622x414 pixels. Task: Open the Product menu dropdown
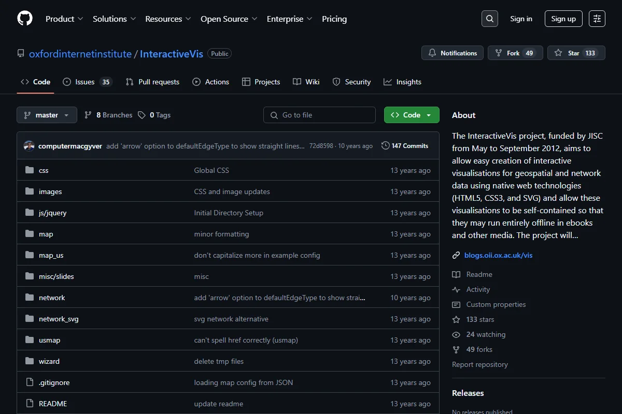pyautogui.click(x=64, y=19)
